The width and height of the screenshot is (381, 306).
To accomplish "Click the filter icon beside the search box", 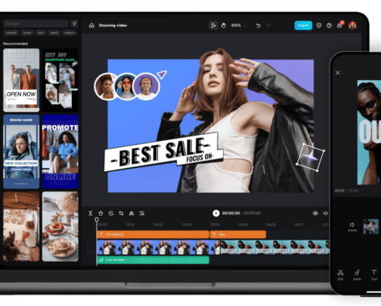I will pyautogui.click(x=74, y=23).
